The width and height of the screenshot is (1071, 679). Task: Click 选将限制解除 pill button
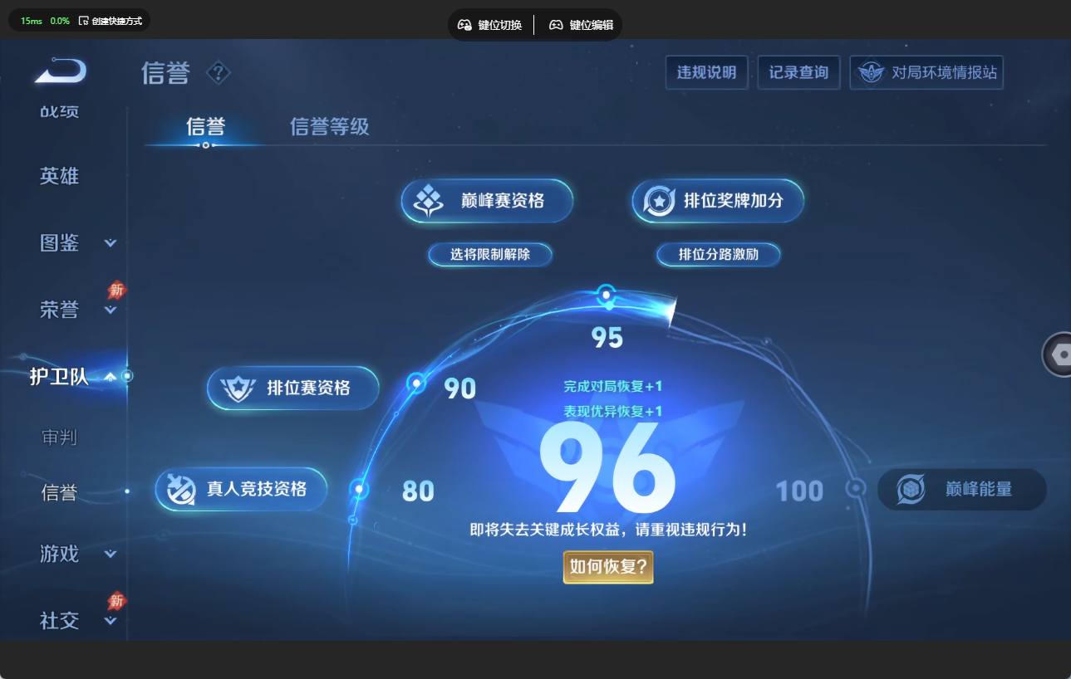coord(490,254)
